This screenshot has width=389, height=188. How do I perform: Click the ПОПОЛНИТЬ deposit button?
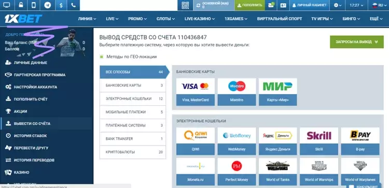249,5
